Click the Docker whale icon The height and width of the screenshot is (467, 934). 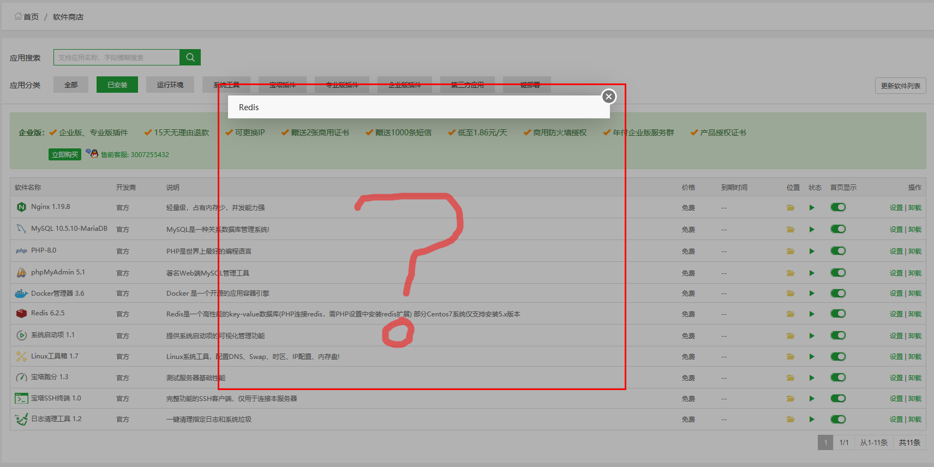tap(21, 294)
